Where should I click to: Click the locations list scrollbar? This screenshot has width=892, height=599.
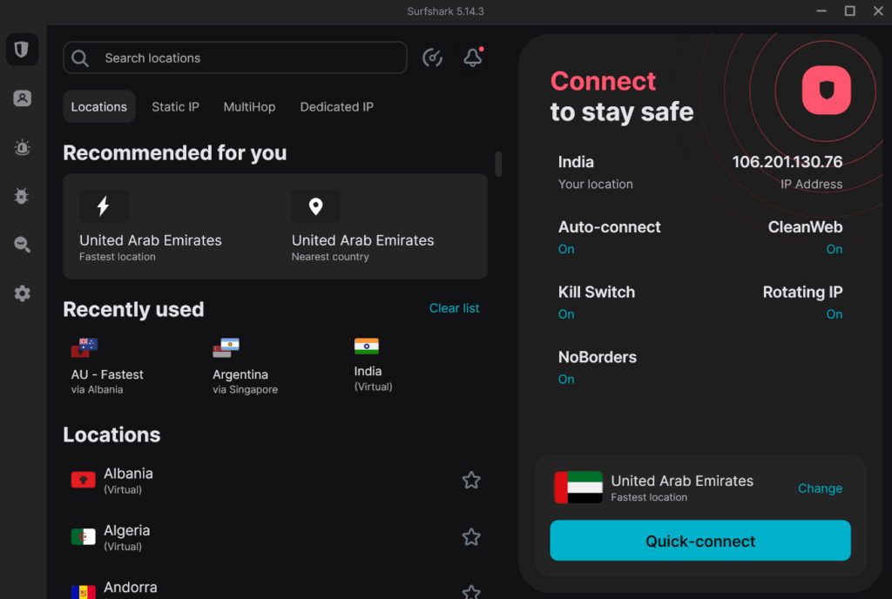(498, 164)
